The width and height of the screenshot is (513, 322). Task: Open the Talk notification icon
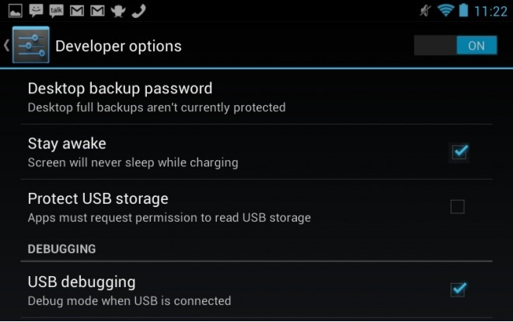[56, 11]
